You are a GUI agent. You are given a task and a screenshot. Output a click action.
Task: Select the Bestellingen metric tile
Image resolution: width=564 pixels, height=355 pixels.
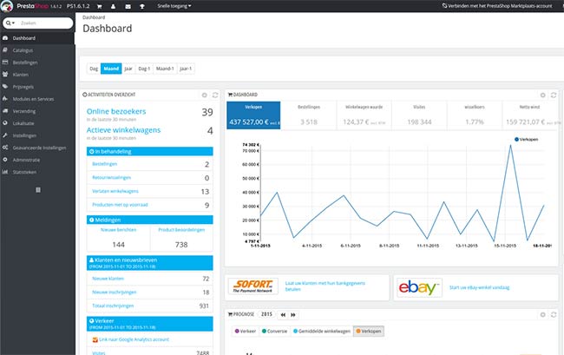(x=309, y=115)
